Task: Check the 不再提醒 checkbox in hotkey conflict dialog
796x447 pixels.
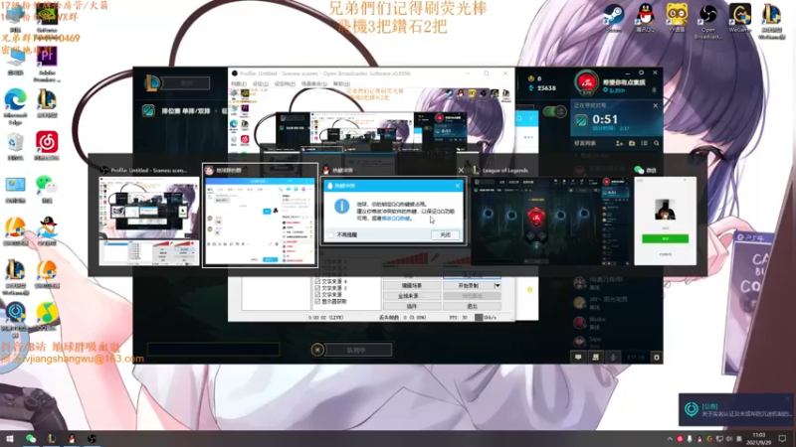Action: [x=331, y=234]
